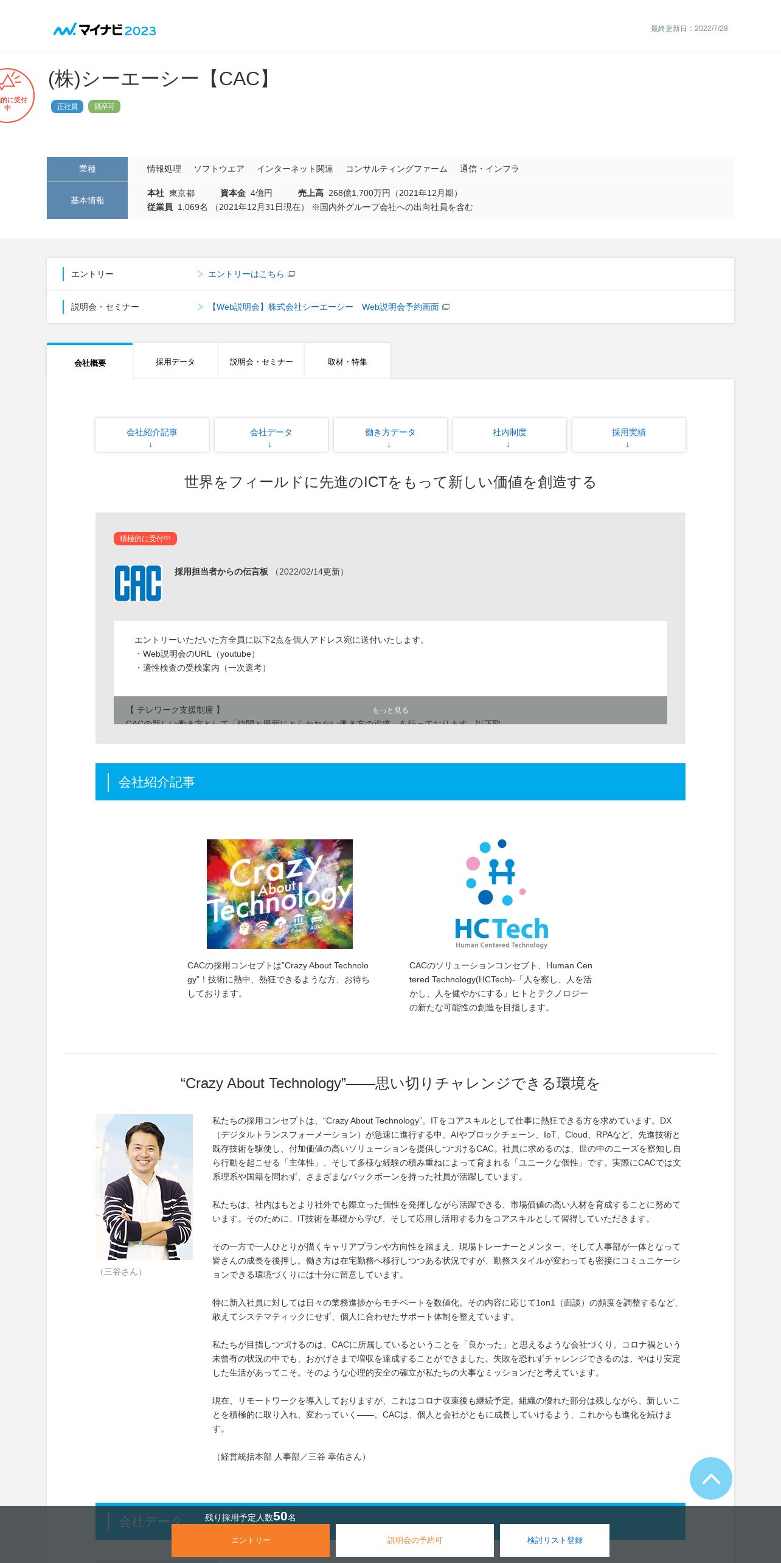The height and width of the screenshot is (1563, 781).
Task: Click the 採用担当者からの伝言板 heading
Action: pyautogui.click(x=221, y=572)
